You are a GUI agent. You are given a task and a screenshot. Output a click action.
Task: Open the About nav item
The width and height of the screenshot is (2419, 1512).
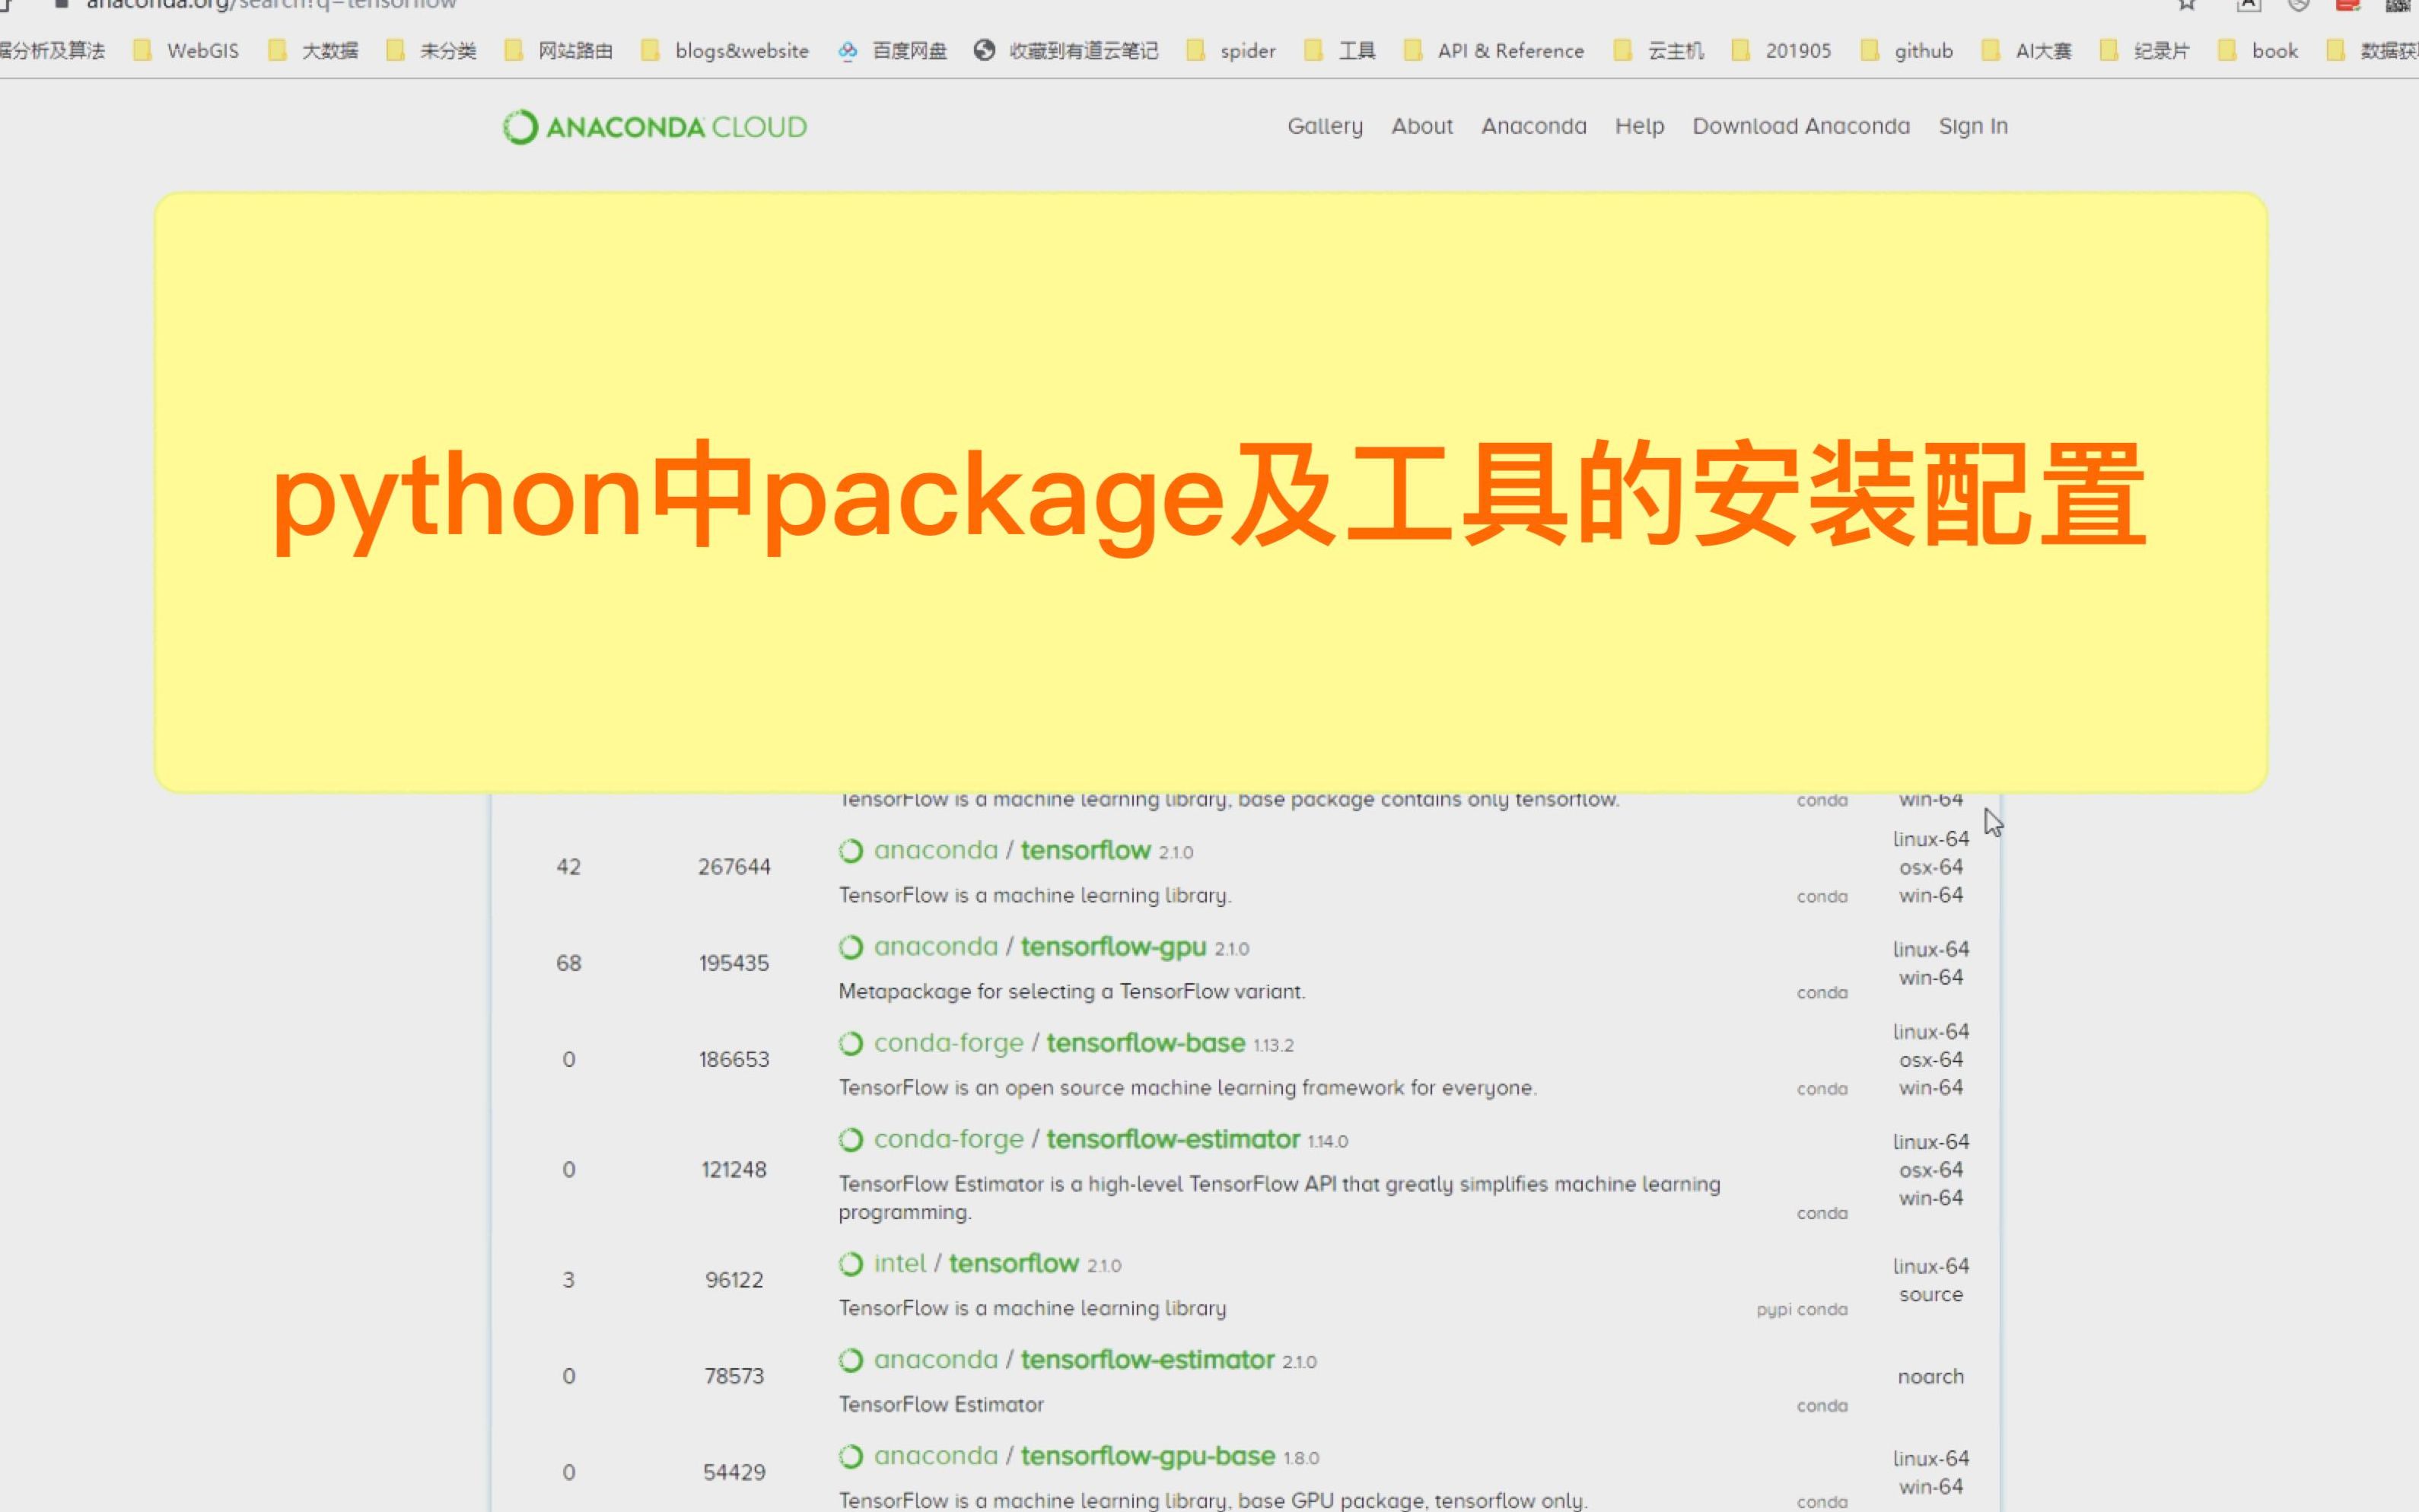pos(1422,126)
